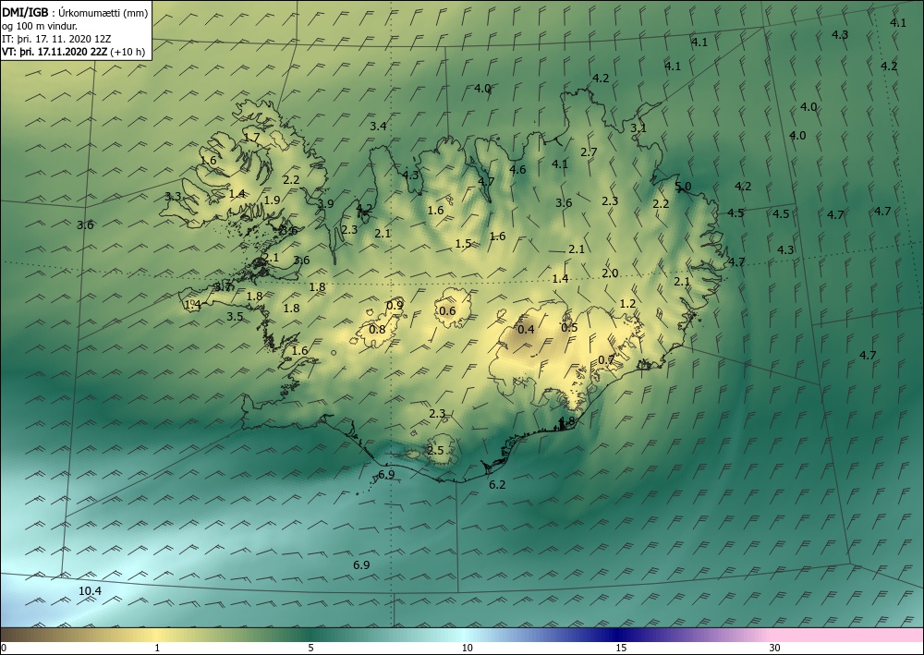Click the 5.0 value on the map
The width and height of the screenshot is (924, 655).
(x=683, y=187)
